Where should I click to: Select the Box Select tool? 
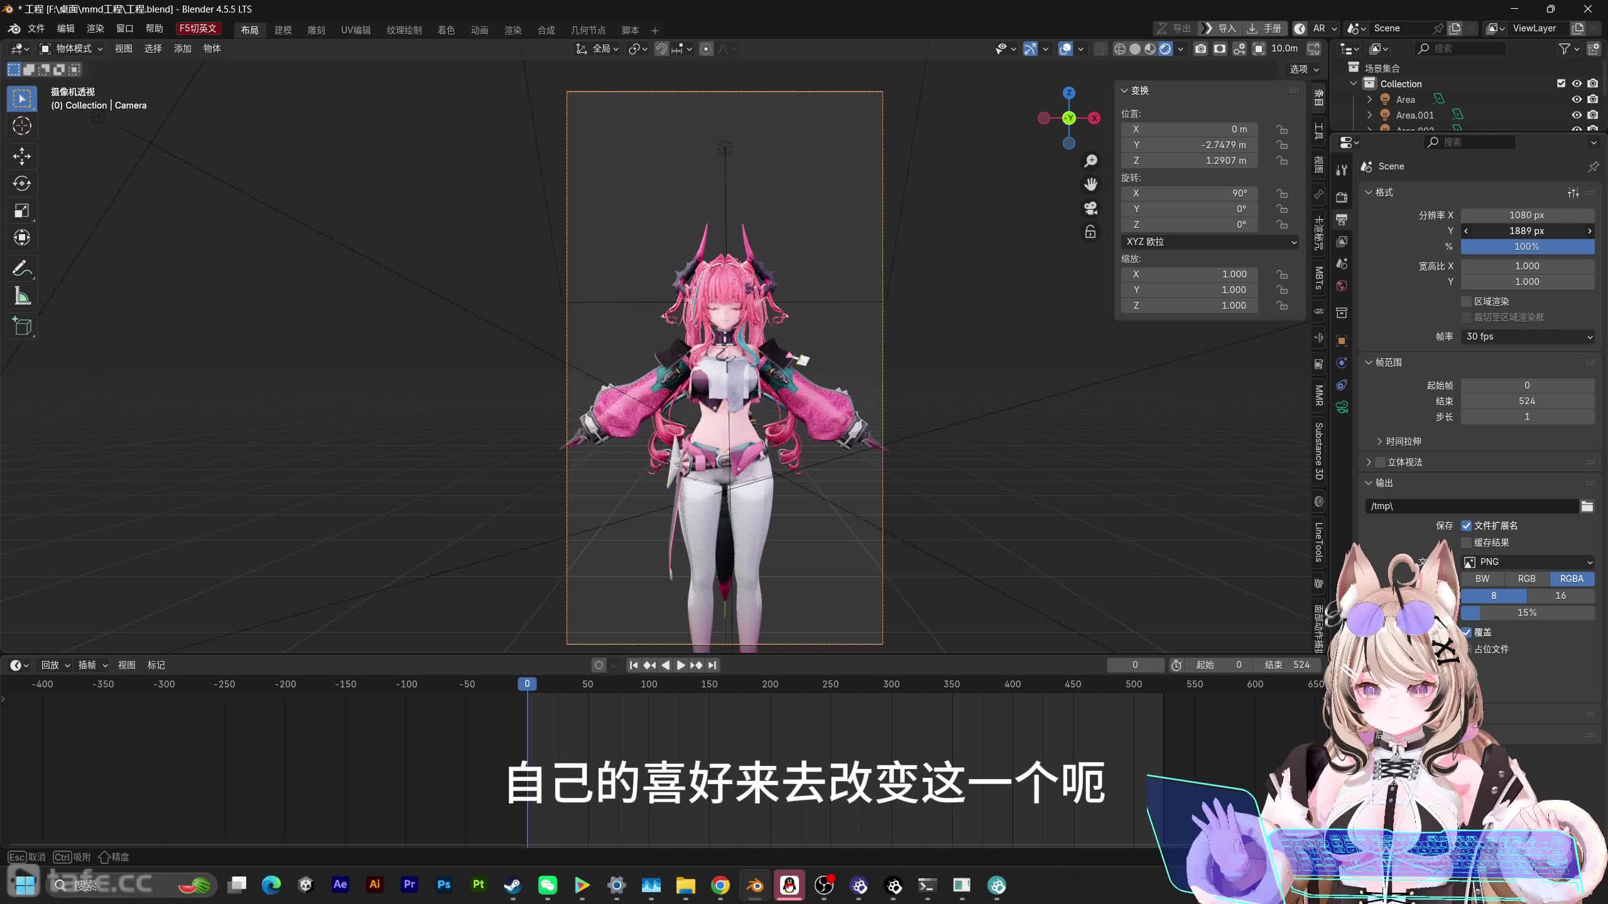pos(22,99)
